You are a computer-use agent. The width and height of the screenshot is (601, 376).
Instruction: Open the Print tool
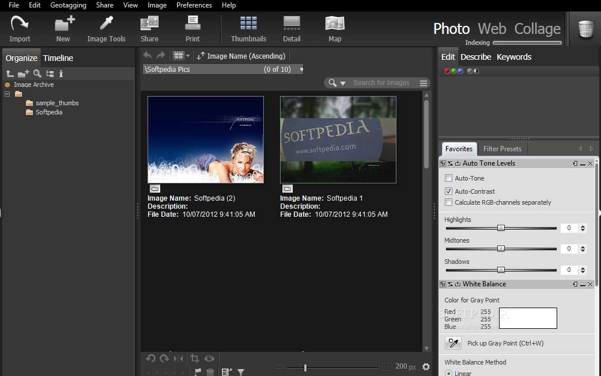tap(192, 29)
